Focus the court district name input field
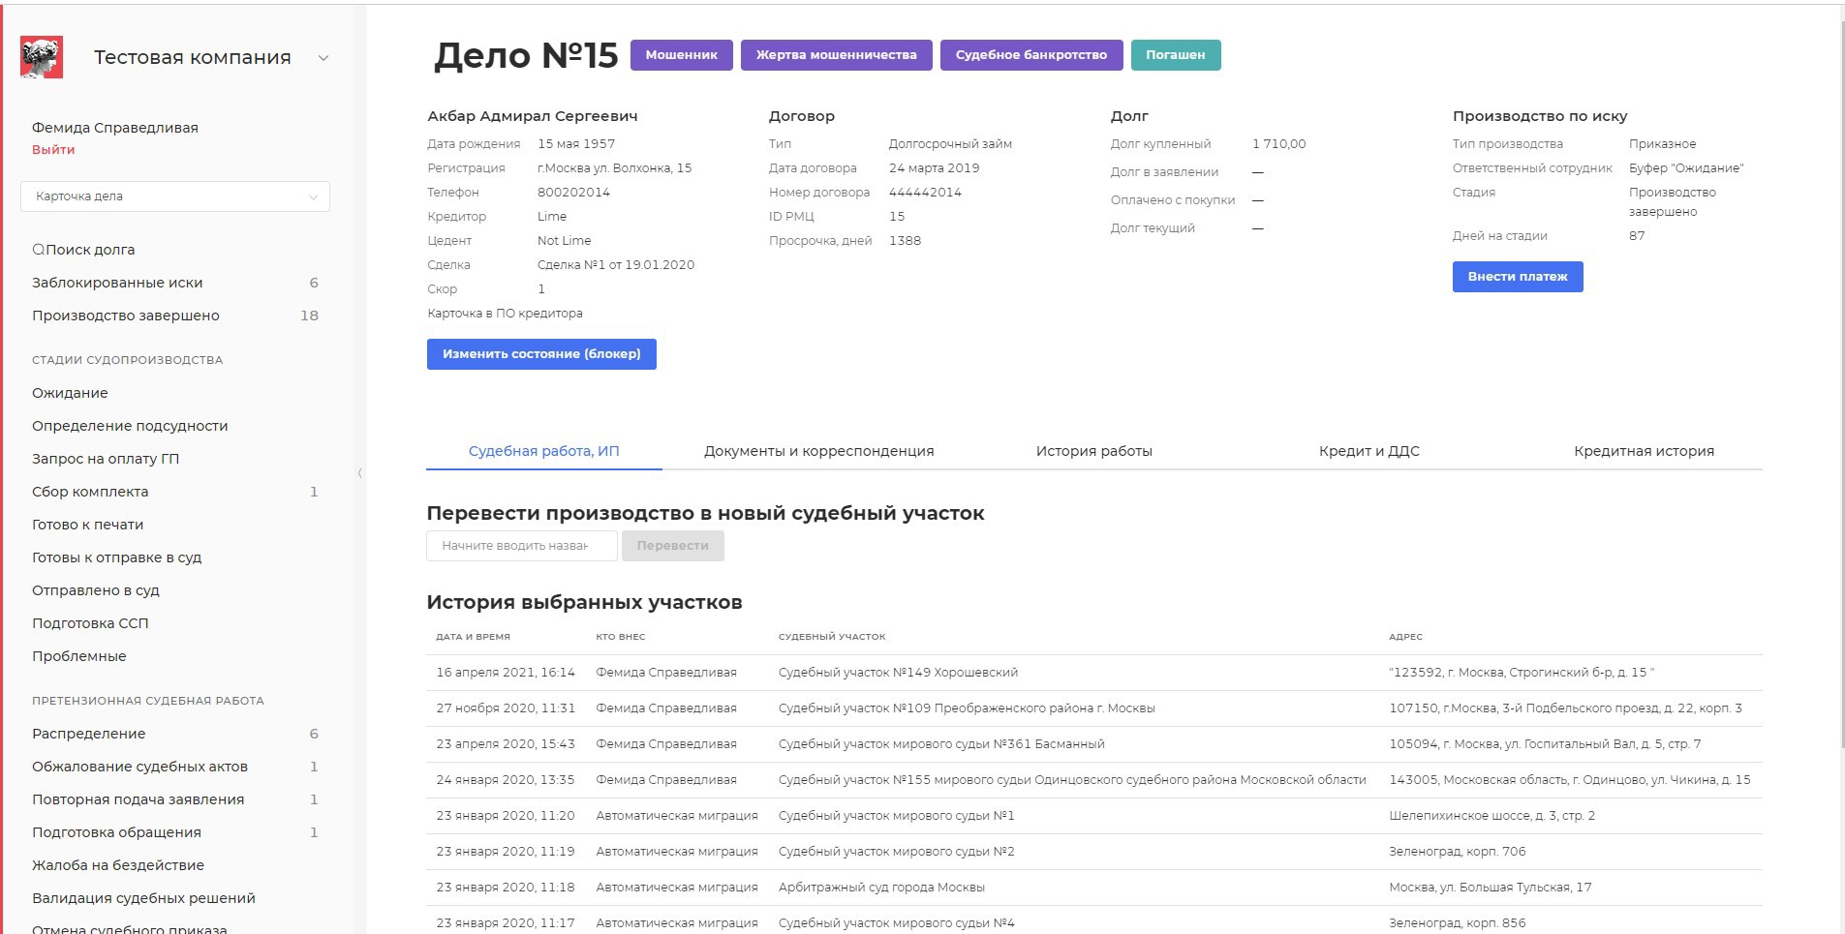 pos(521,546)
